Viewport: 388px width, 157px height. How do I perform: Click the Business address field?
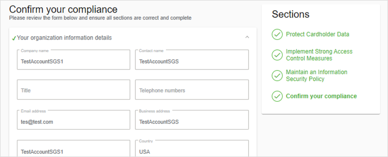click(x=192, y=120)
